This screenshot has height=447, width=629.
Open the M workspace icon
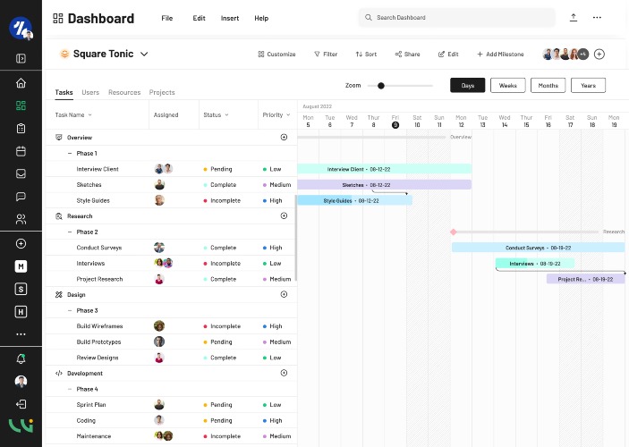[21, 266]
